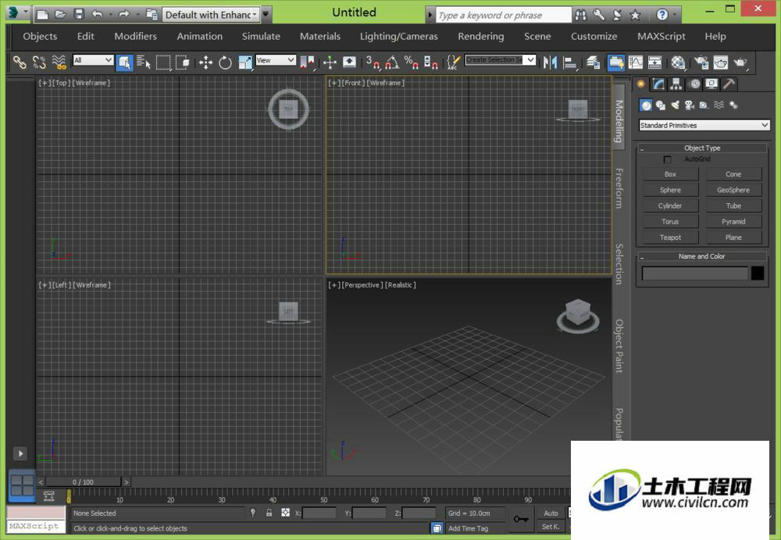Image resolution: width=781 pixels, height=540 pixels.
Task: Open the All selection filter dropdown
Action: click(x=93, y=60)
